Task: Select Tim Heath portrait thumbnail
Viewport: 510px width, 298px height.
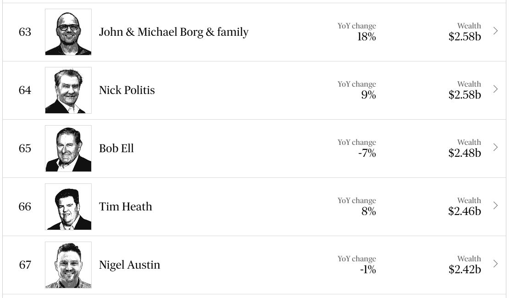Action: tap(68, 207)
